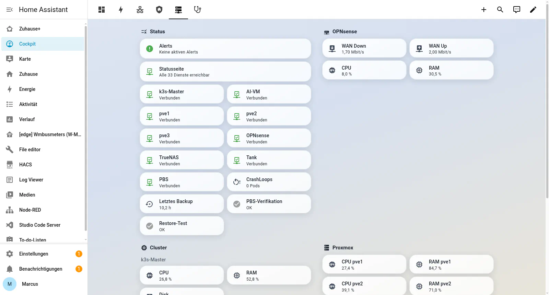Image resolution: width=549 pixels, height=295 pixels.
Task: Click the pve3 connection icon
Action: (150, 138)
